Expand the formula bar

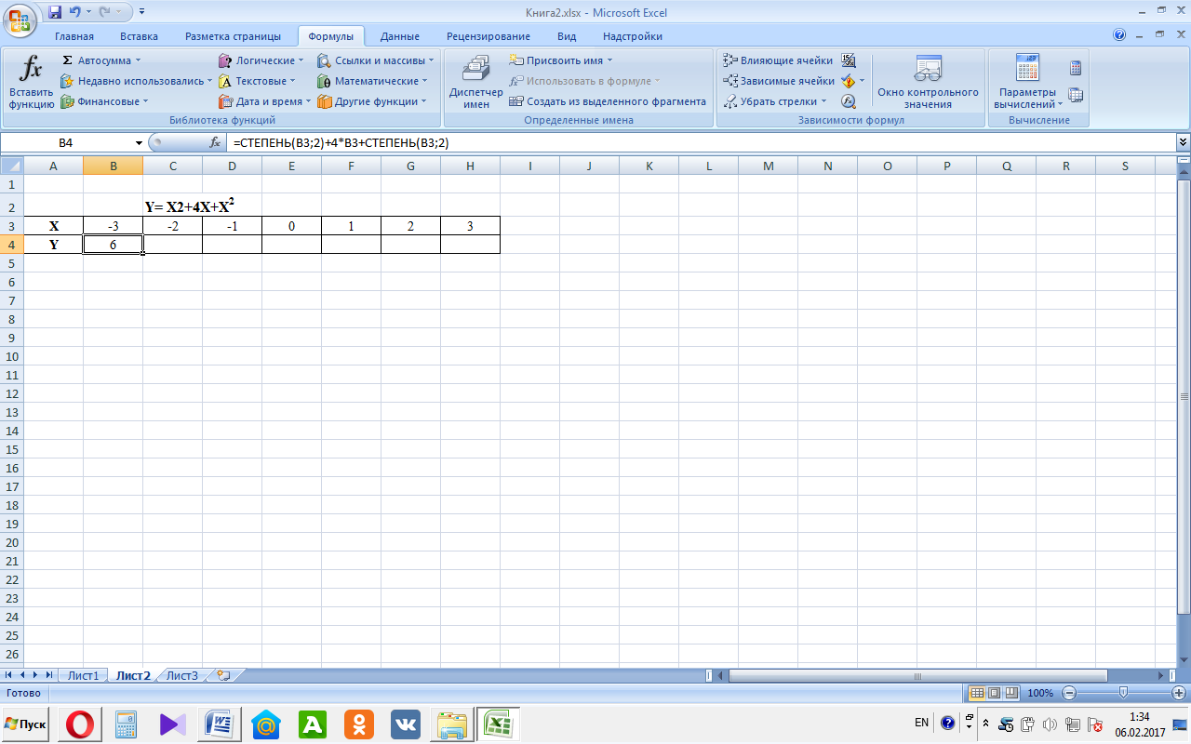(1183, 142)
